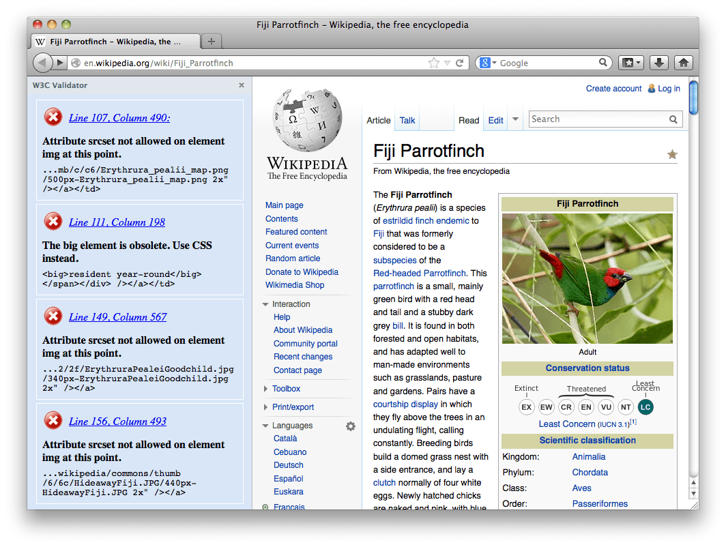
Task: Click into the Wikipedia Search field
Action: (x=597, y=119)
